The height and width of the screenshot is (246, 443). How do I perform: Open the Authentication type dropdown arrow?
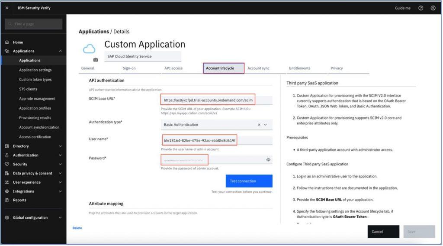click(265, 125)
